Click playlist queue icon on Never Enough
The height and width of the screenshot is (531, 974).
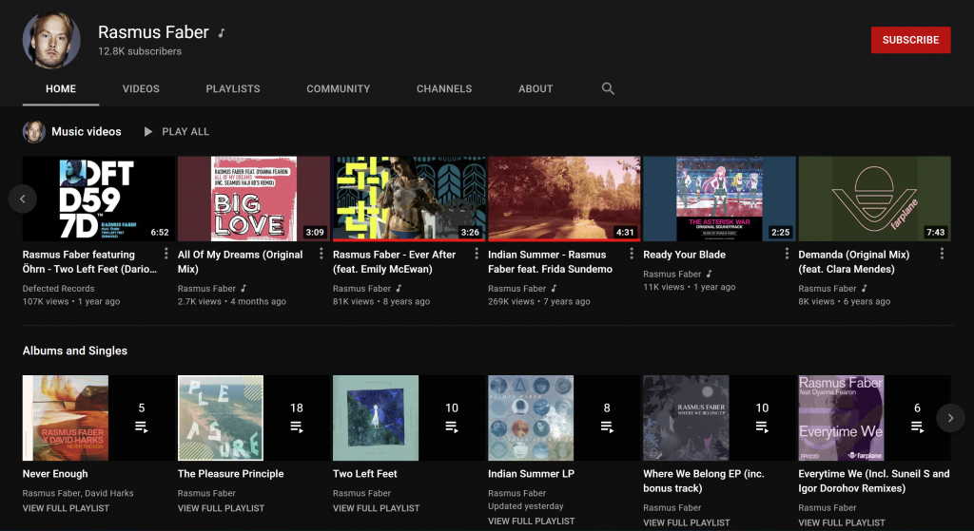click(142, 427)
